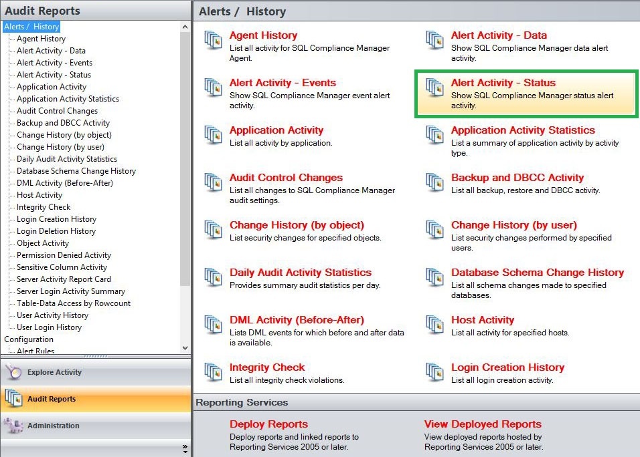This screenshot has width=640, height=457.
Task: Select Backup and DBCC Activity tree item
Action: pyautogui.click(x=64, y=123)
